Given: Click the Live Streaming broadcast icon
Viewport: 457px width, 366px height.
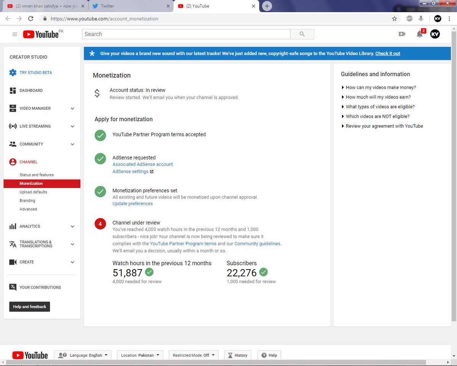Looking at the screenshot, I should (13, 126).
